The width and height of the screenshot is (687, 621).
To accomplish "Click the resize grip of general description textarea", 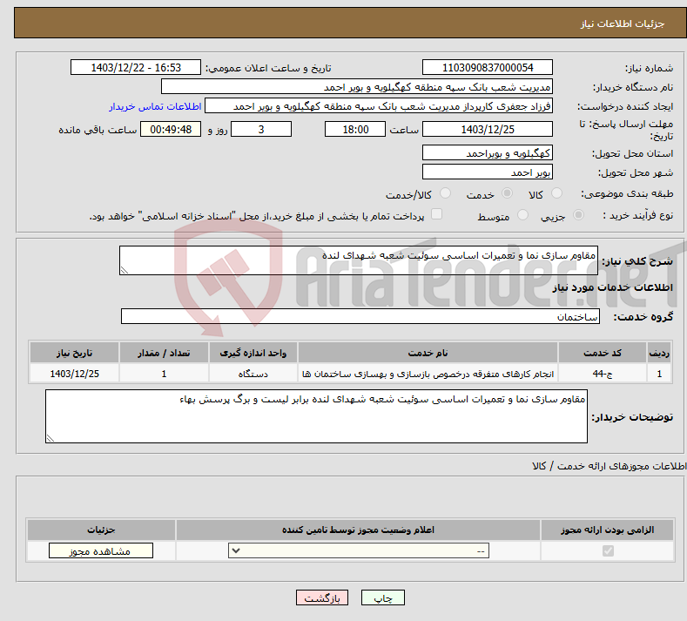I will [125, 270].
